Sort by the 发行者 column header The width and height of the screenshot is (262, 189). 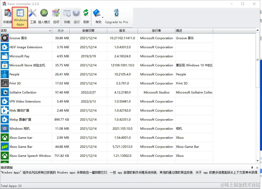coord(156,31)
